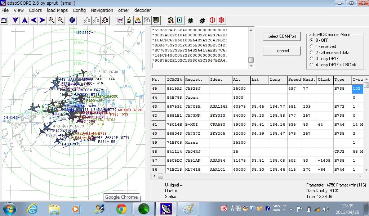Screen dimensions: 369x216
Task: Open the Config menu
Action: coord(79,10)
